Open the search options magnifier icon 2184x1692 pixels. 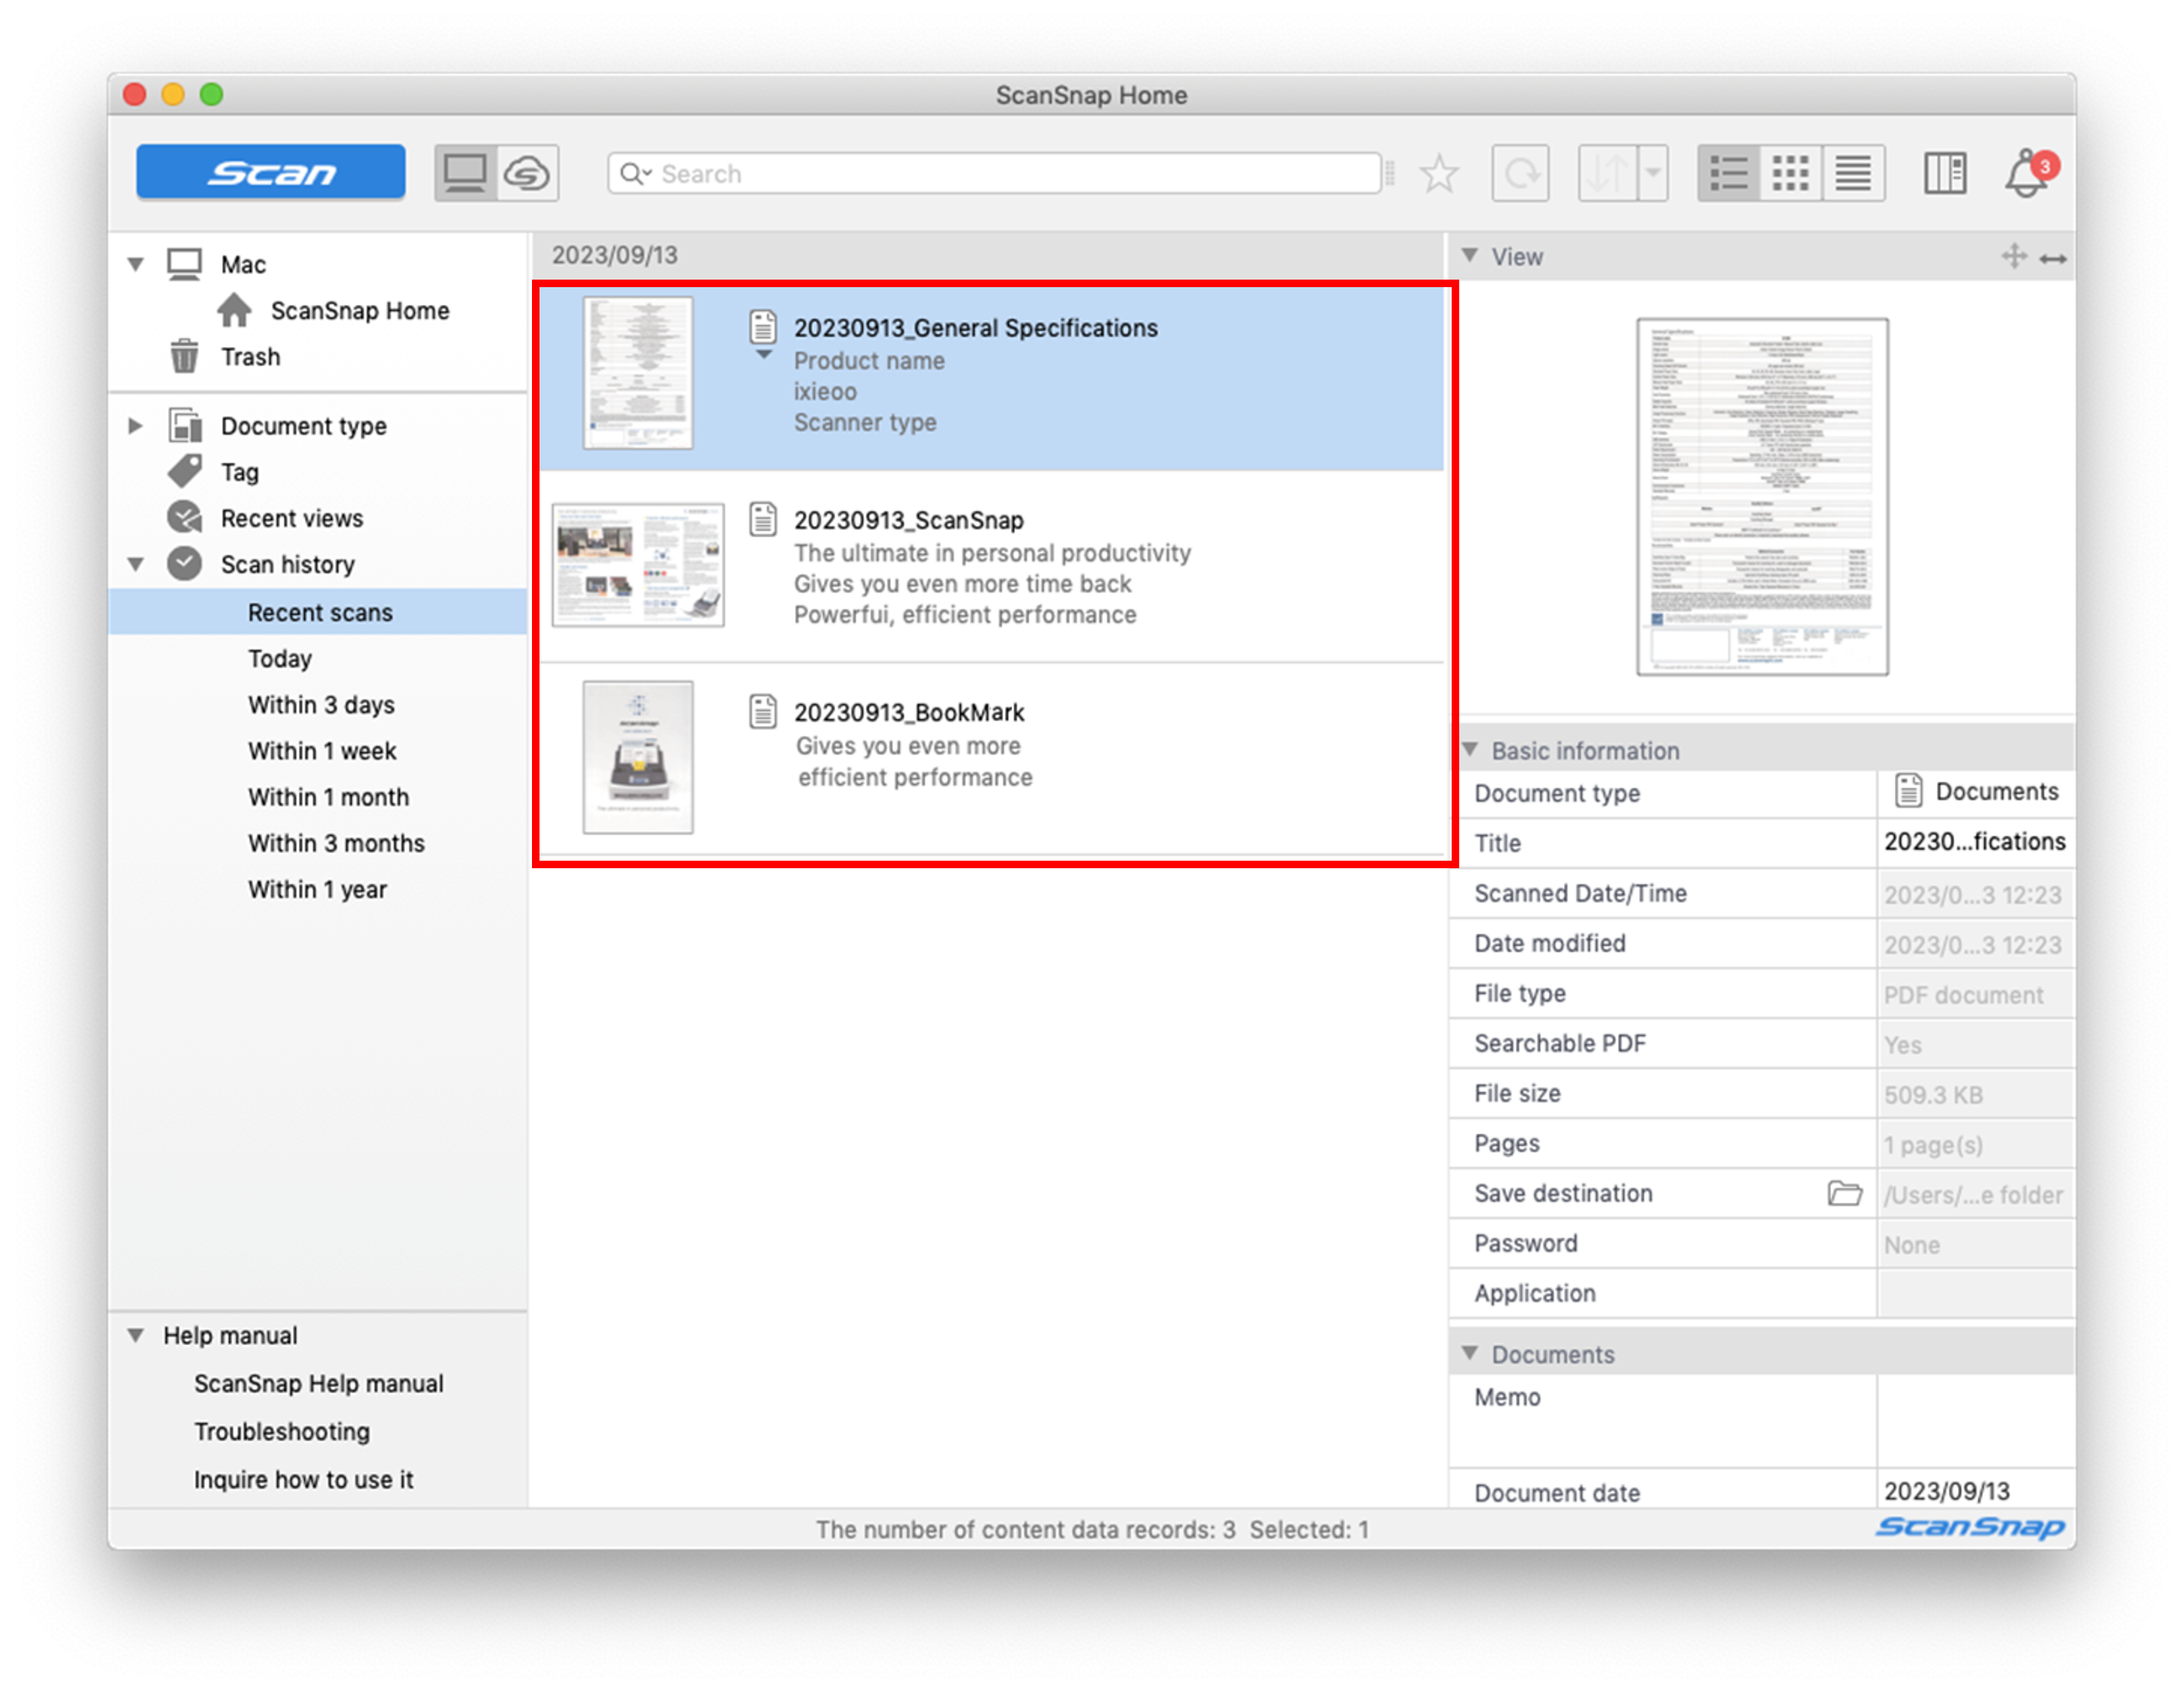click(x=635, y=173)
